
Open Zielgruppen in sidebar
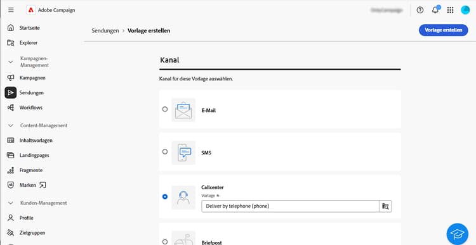[x=32, y=233]
